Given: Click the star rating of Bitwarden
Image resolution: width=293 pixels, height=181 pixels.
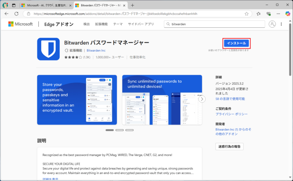Looking at the screenshot, I should (73, 57).
